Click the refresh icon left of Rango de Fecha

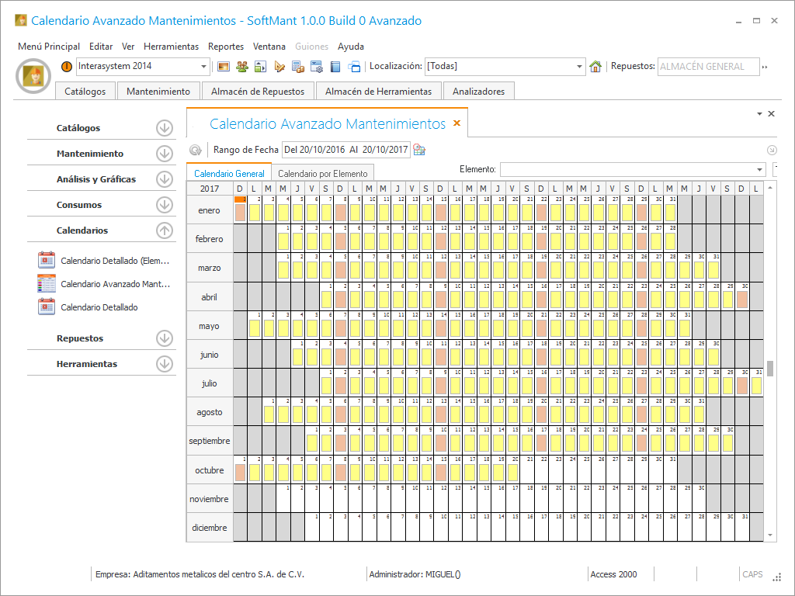click(x=196, y=150)
